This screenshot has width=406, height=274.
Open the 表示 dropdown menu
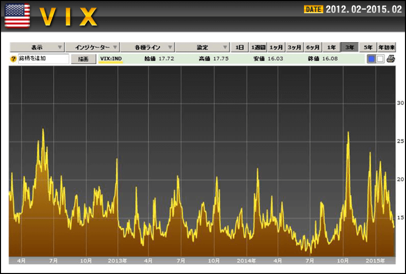pos(37,47)
